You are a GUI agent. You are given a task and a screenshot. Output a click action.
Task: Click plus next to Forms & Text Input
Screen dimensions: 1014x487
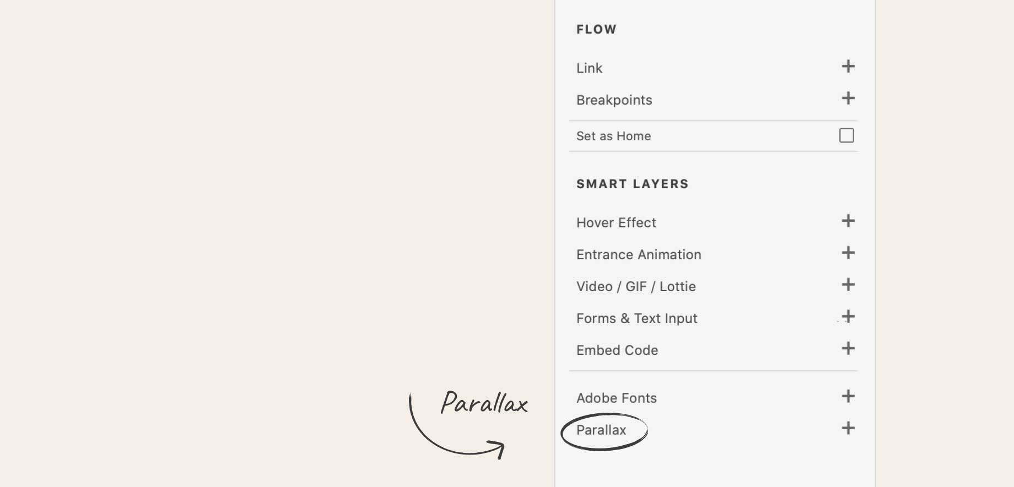[848, 317]
